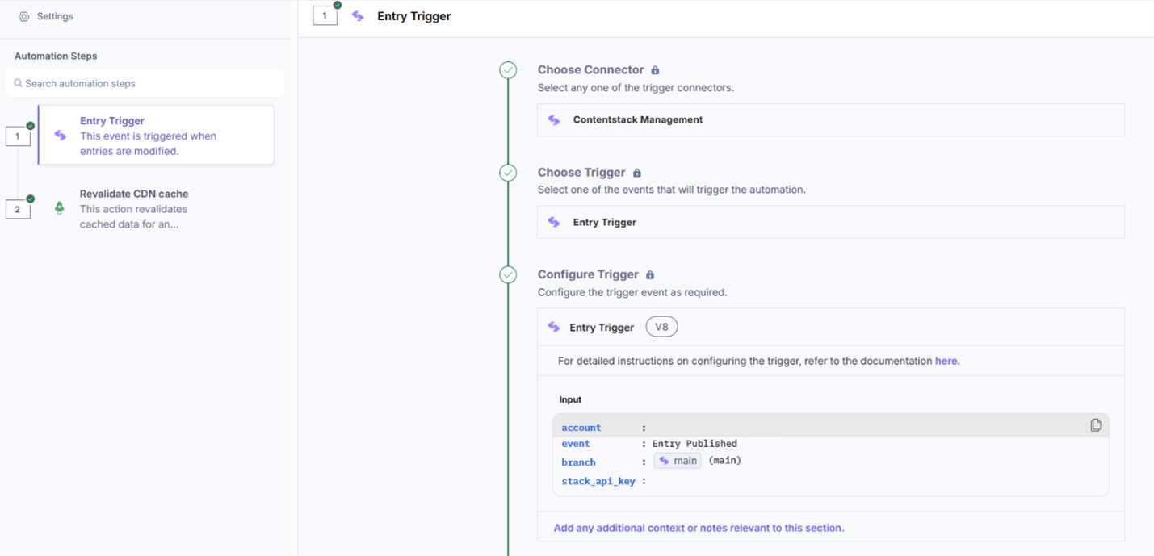Click the green rocket icon for Revalidate CDN cache
Image resolution: width=1154 pixels, height=556 pixels.
(58, 208)
